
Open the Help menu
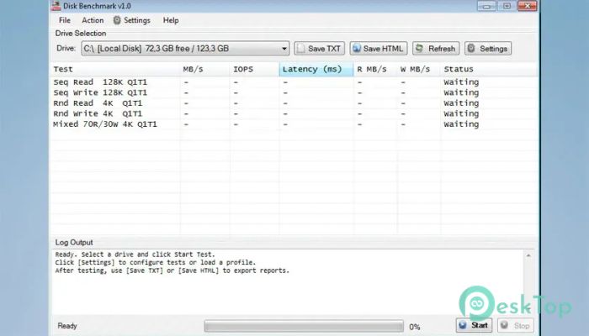171,20
